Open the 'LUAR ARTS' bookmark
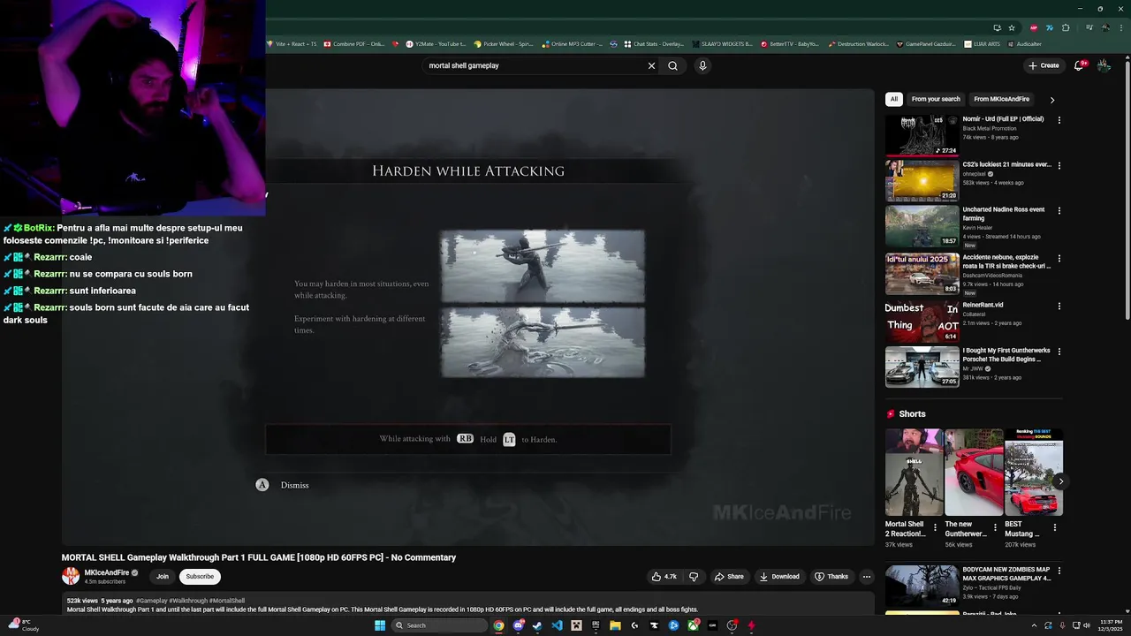This screenshot has width=1131, height=636. (983, 43)
